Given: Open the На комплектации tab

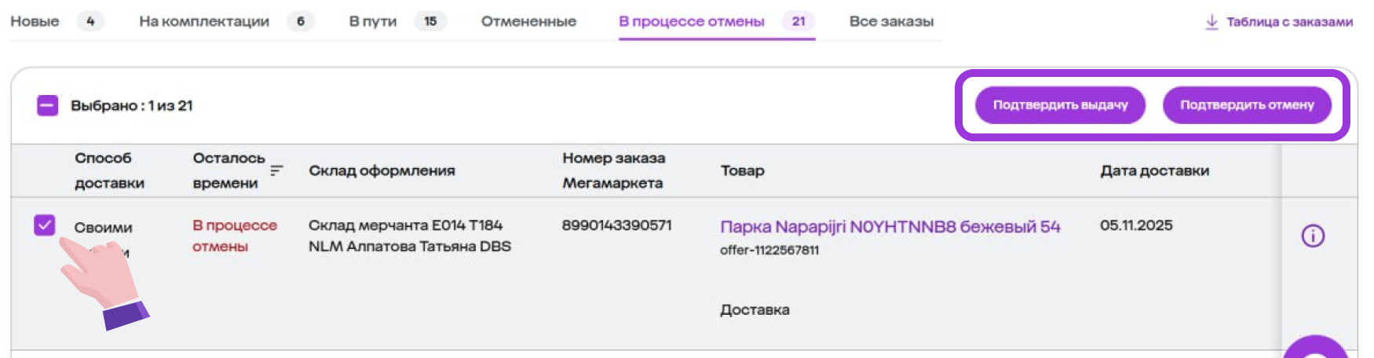Looking at the screenshot, I should click(203, 21).
